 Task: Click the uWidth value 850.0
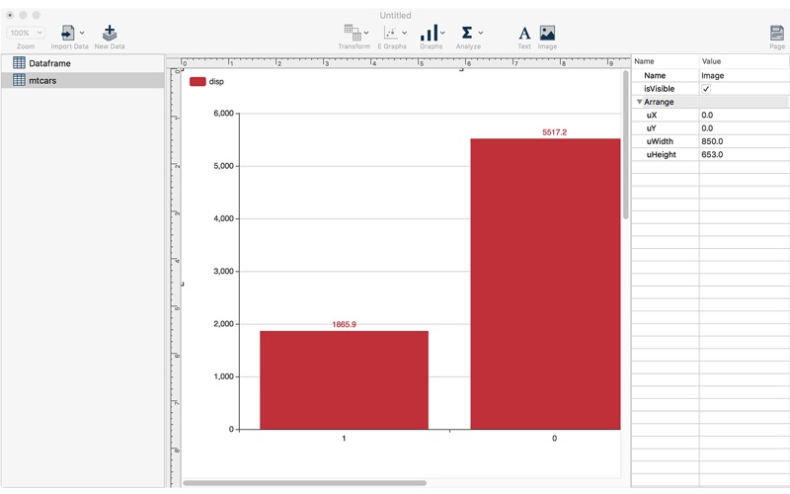tap(712, 141)
